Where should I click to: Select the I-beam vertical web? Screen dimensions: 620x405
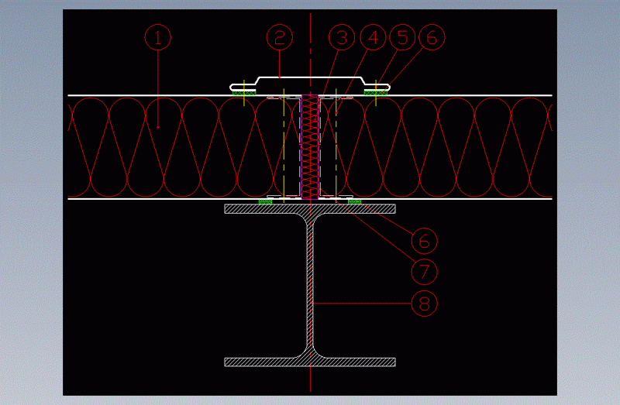click(x=311, y=287)
